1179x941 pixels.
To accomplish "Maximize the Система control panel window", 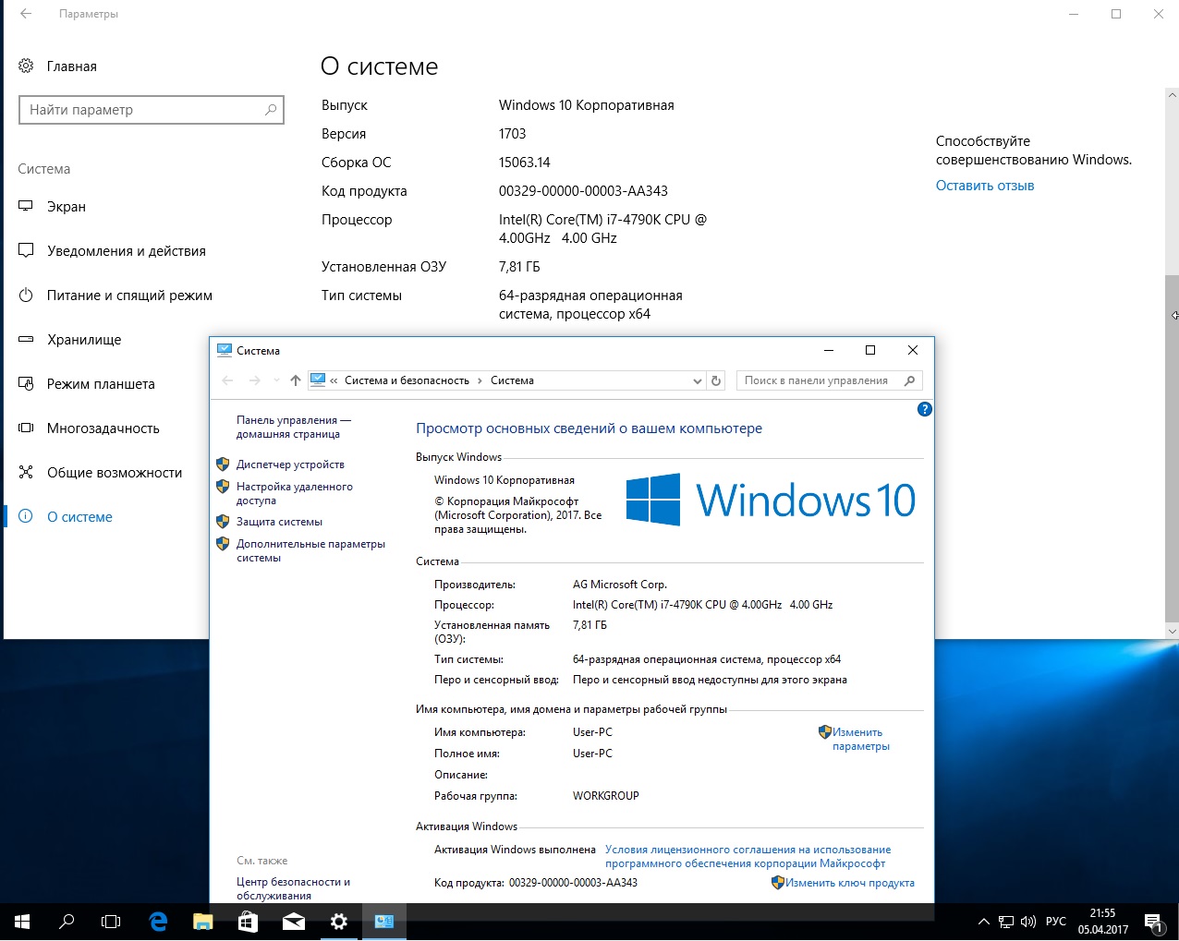I will click(x=869, y=350).
